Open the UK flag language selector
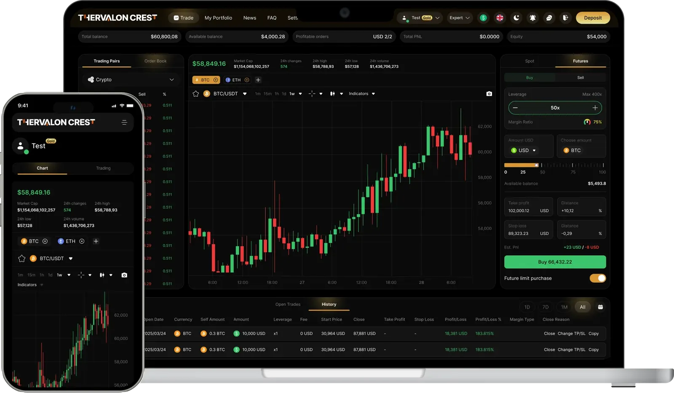This screenshot has width=674, height=393. tap(500, 18)
